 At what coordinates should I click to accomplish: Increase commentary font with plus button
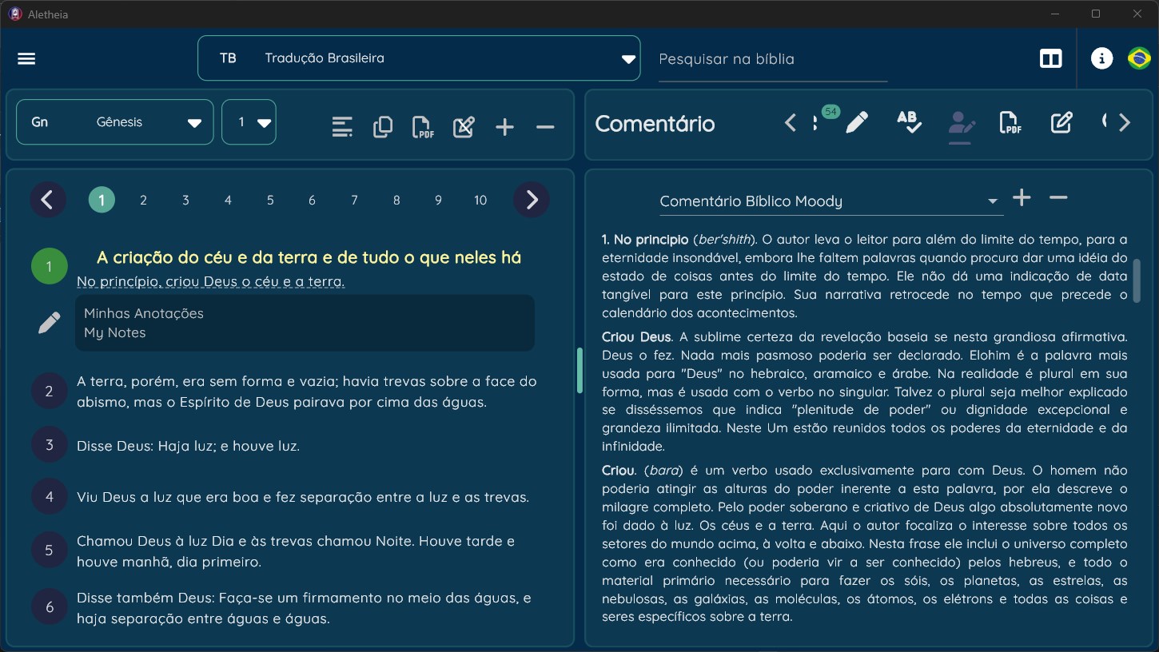click(x=1022, y=198)
